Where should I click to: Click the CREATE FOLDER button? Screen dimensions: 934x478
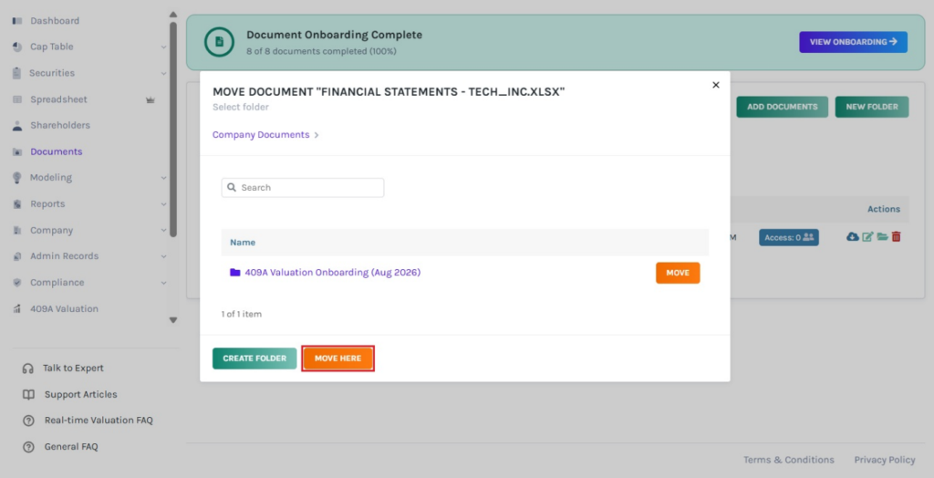tap(254, 358)
